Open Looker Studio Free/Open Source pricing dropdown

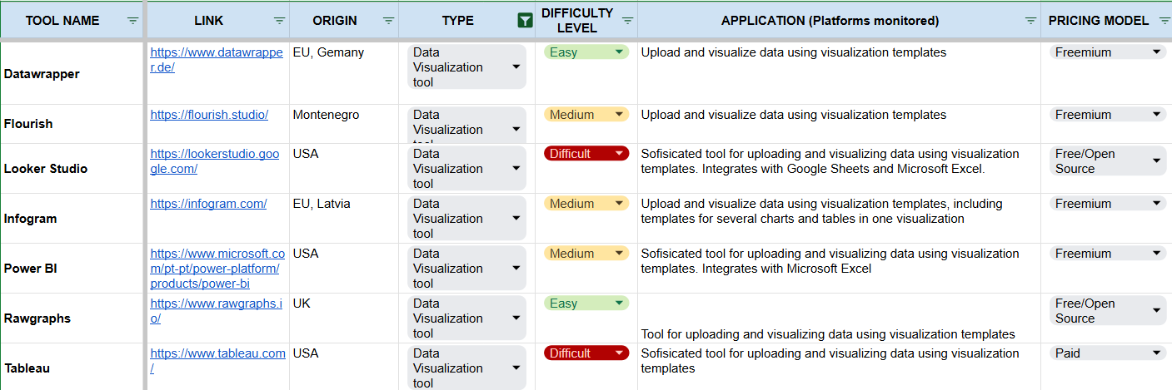pyautogui.click(x=1108, y=160)
